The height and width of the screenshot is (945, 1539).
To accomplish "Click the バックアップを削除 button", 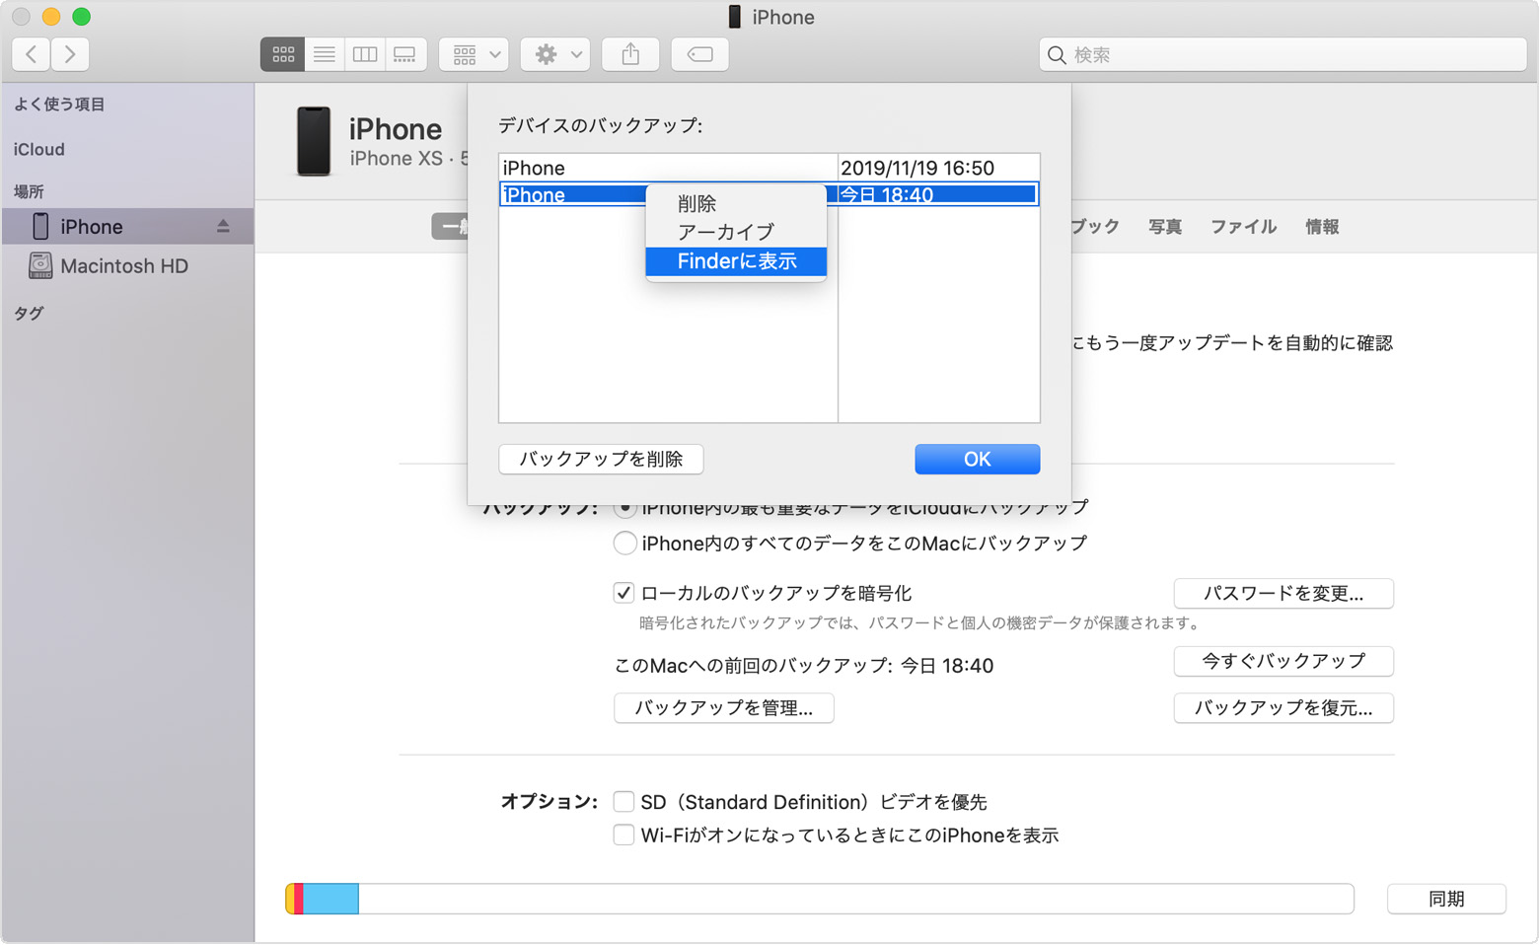I will (x=601, y=460).
